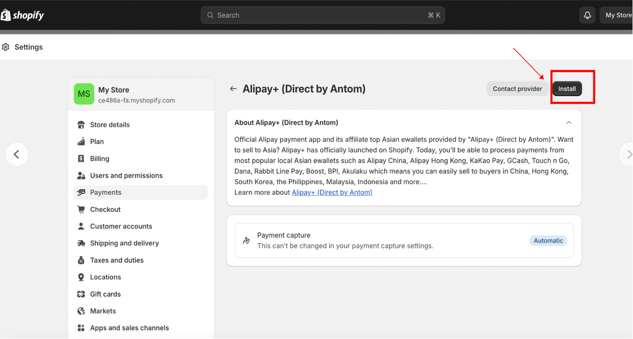
Task: Click the Store details storefront icon
Action: [x=81, y=125]
